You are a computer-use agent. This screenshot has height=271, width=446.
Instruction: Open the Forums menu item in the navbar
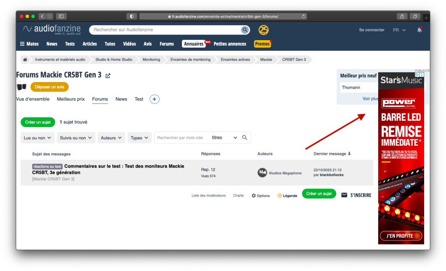(x=167, y=44)
